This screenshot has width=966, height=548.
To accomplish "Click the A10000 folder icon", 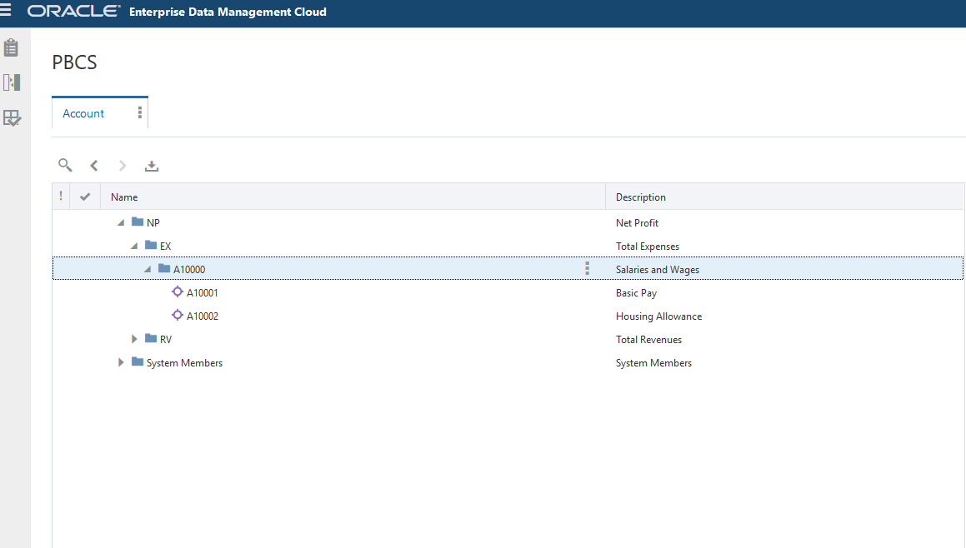I will [164, 268].
